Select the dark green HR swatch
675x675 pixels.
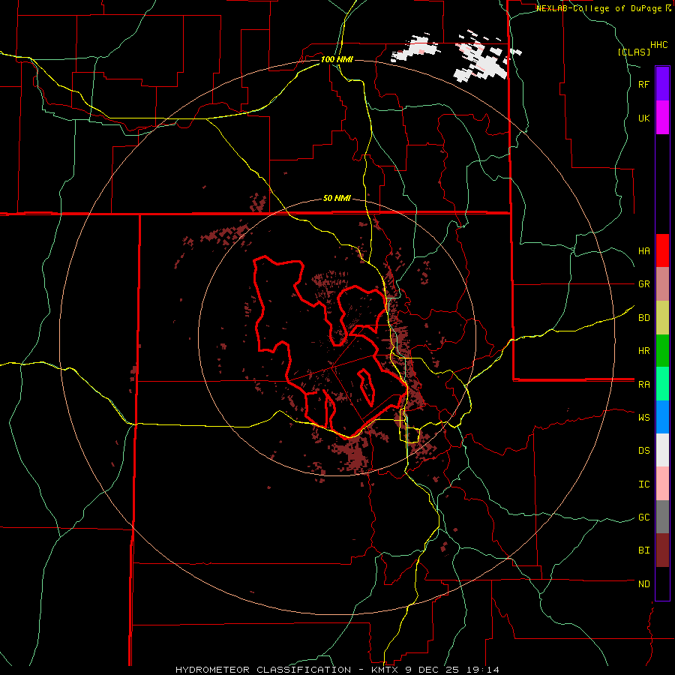point(662,351)
